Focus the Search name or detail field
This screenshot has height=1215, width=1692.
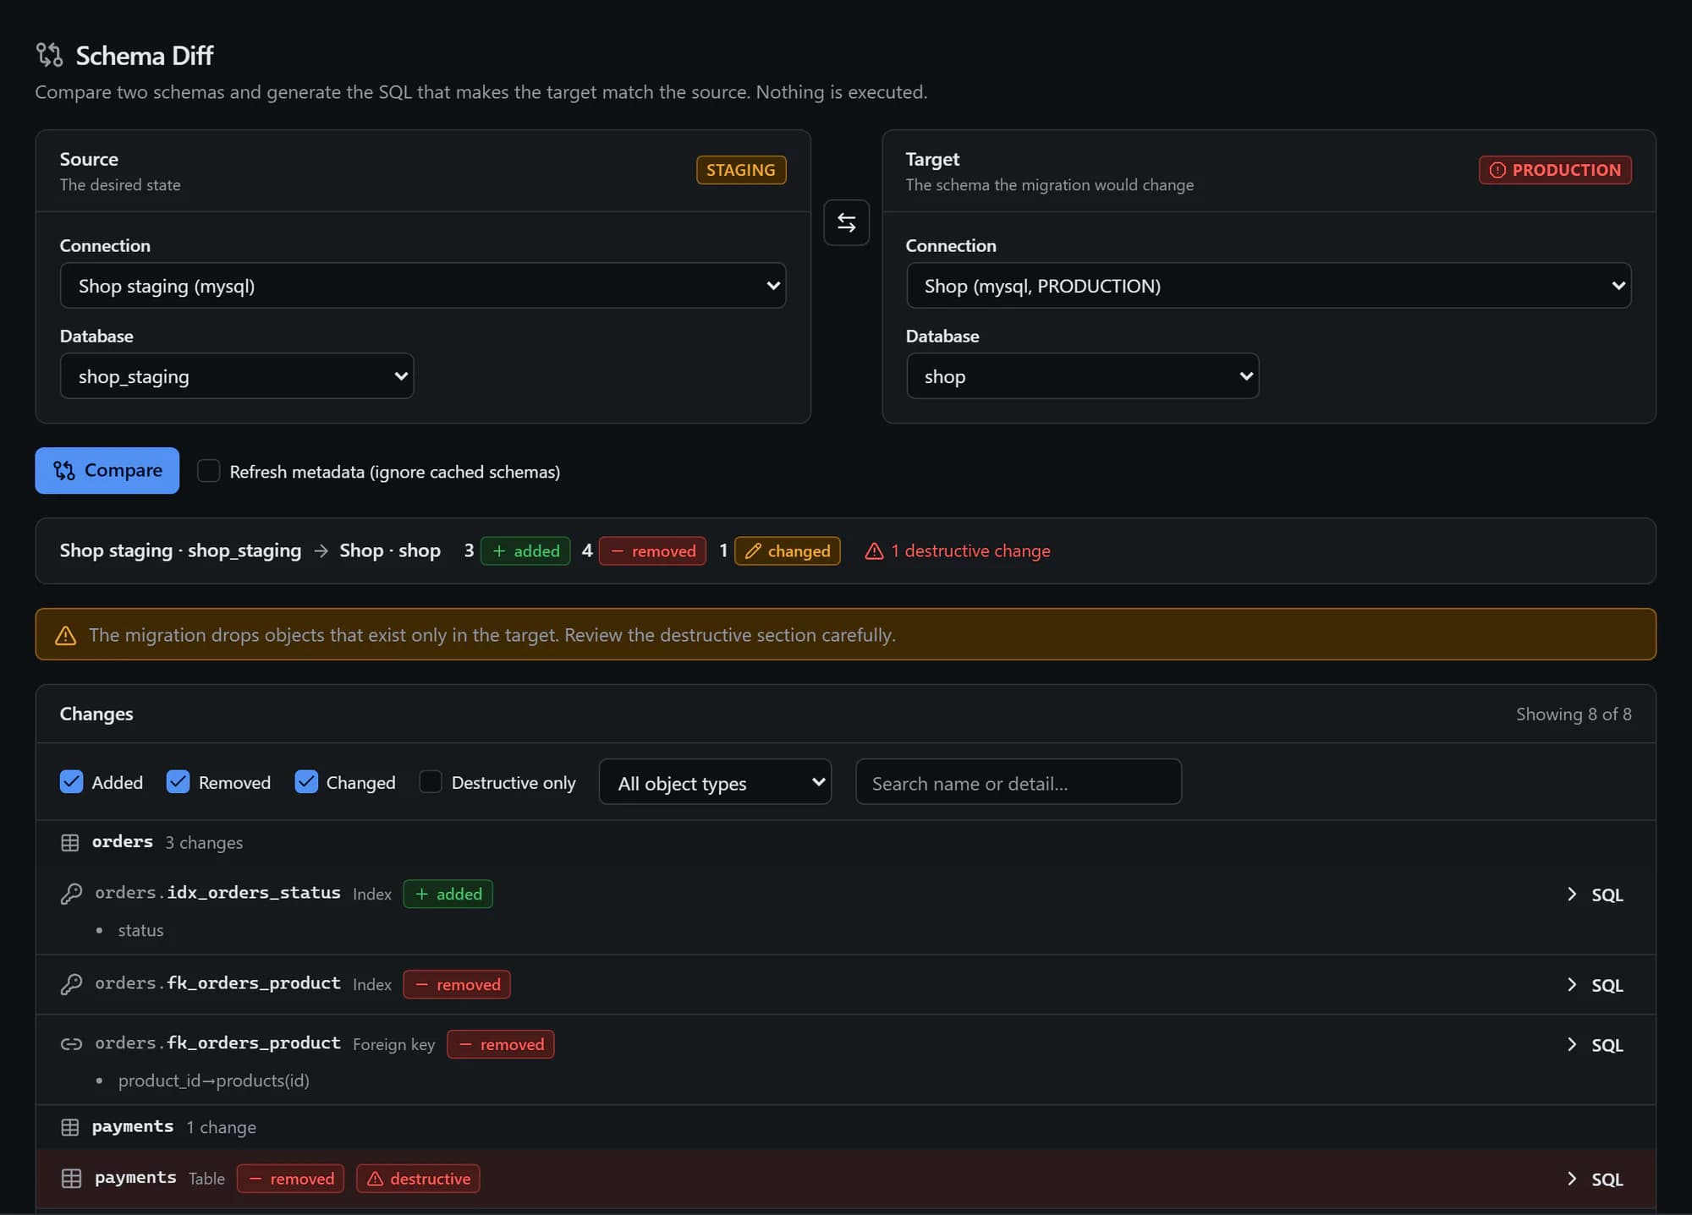tap(1019, 782)
